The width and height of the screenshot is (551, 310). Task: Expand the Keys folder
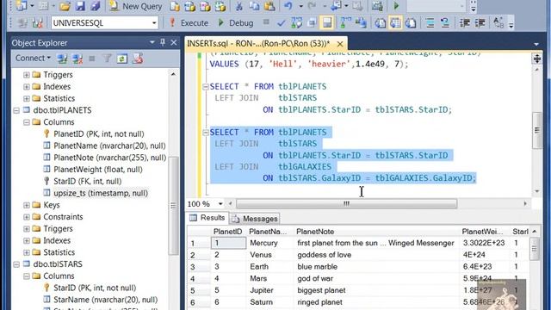(27, 205)
